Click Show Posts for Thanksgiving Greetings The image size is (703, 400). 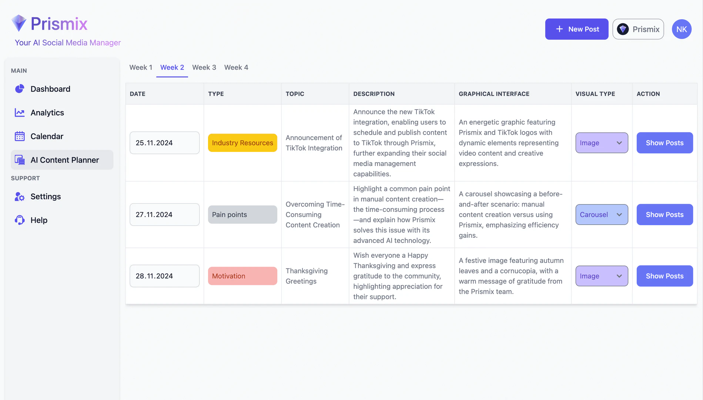(x=664, y=276)
